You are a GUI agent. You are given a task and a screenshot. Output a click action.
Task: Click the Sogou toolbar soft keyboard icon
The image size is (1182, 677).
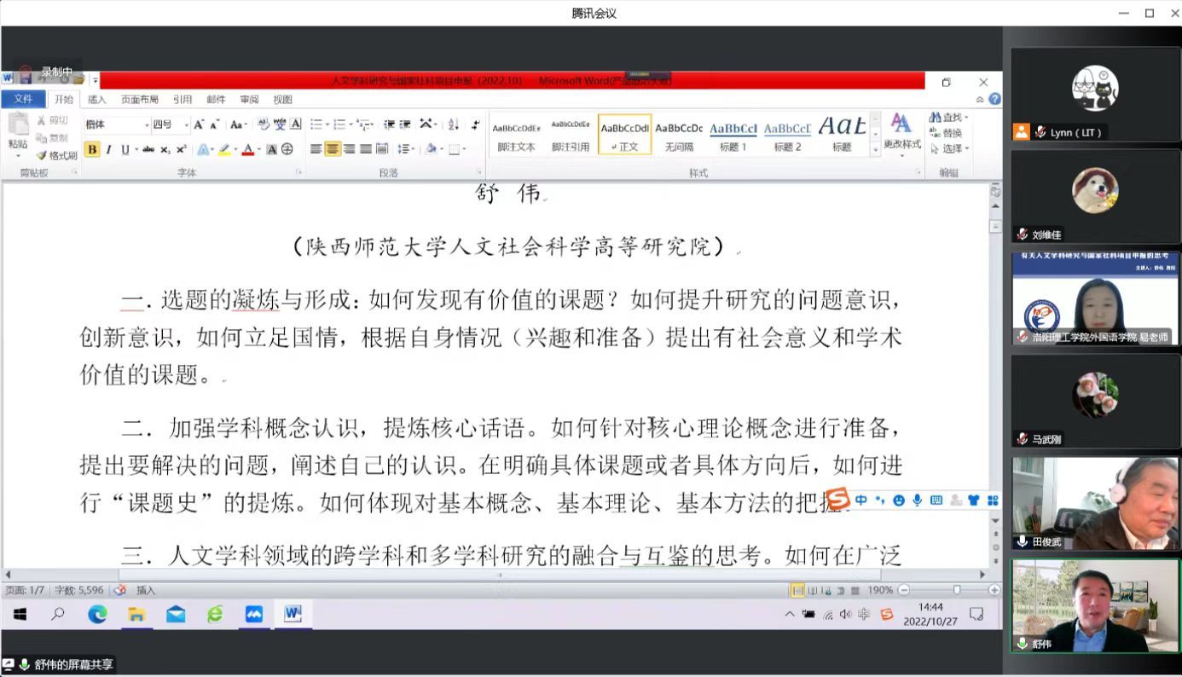936,501
